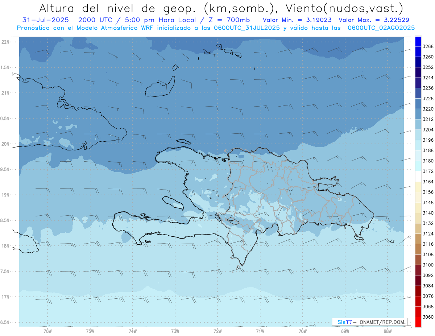This screenshot has height=336, width=435.
Task: Click the longitude label '76W'
Action: pos(47,331)
